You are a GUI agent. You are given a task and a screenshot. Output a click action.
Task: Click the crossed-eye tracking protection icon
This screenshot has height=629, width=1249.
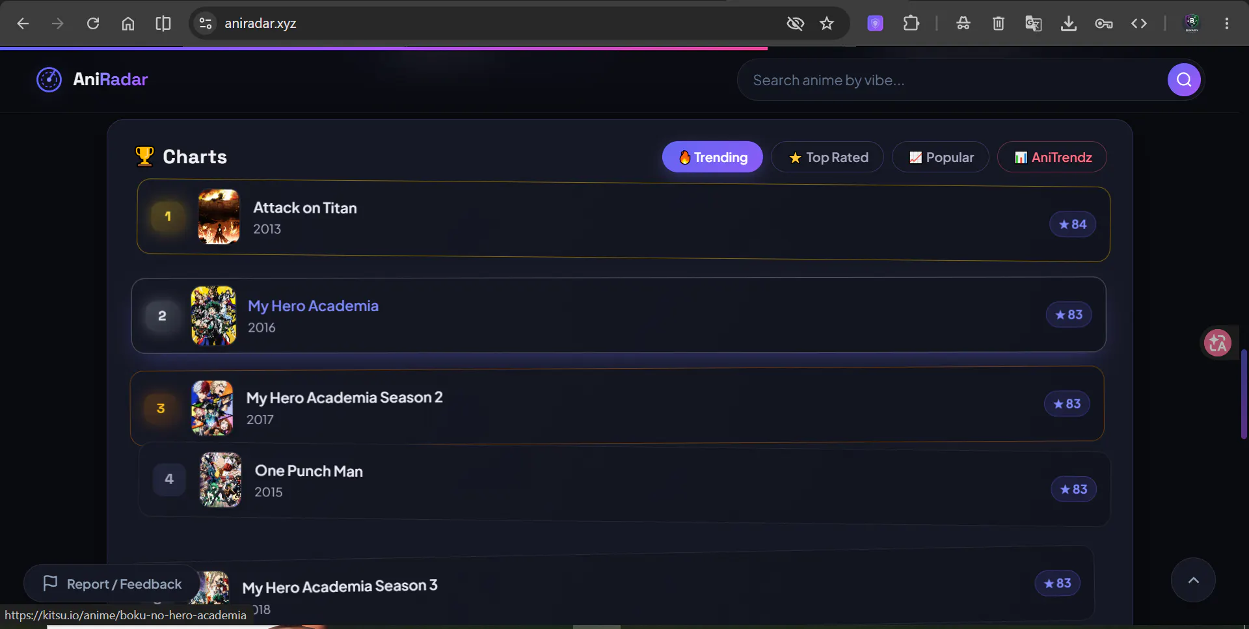tap(795, 23)
